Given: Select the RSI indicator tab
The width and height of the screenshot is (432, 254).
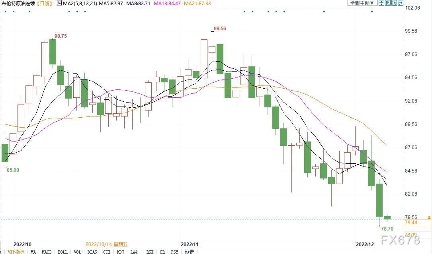Looking at the screenshot, I should [150, 252].
